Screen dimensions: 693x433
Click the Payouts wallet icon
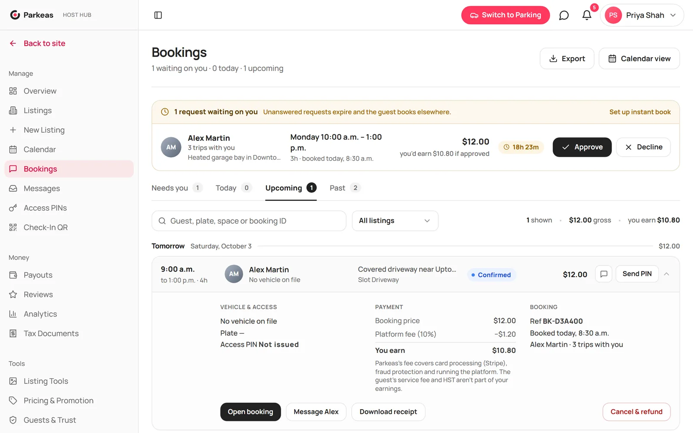pos(13,275)
